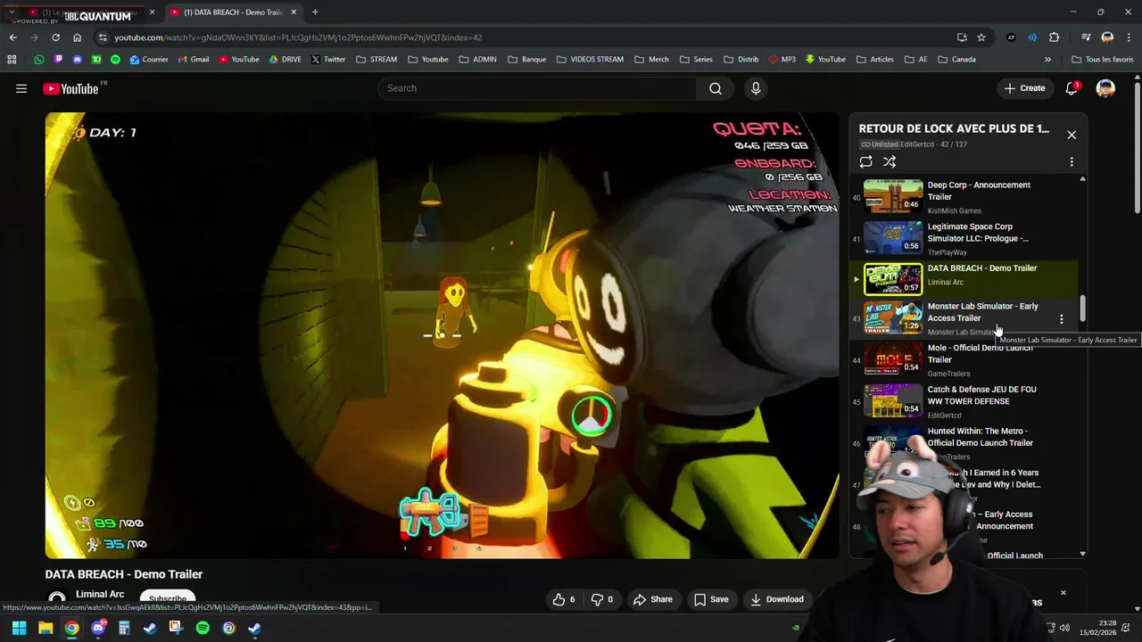Open Chrome apps grid in bookmarks bar
Image resolution: width=1142 pixels, height=642 pixels.
[12, 60]
